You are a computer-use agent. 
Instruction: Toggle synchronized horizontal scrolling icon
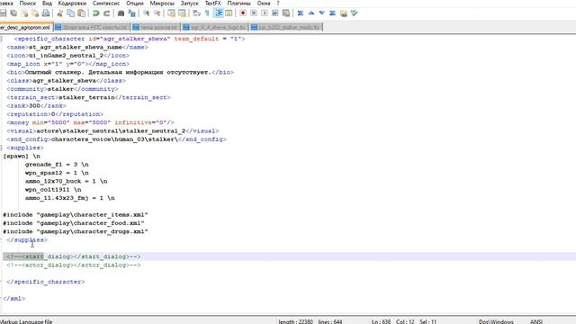(x=182, y=13)
